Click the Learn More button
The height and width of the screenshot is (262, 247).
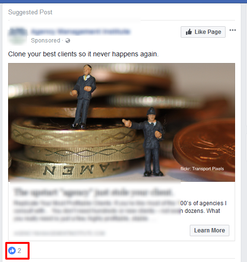tap(209, 231)
